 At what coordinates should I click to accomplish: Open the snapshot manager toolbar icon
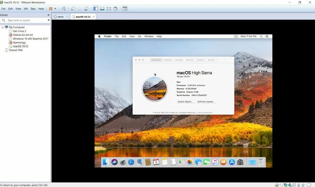coord(86,9)
